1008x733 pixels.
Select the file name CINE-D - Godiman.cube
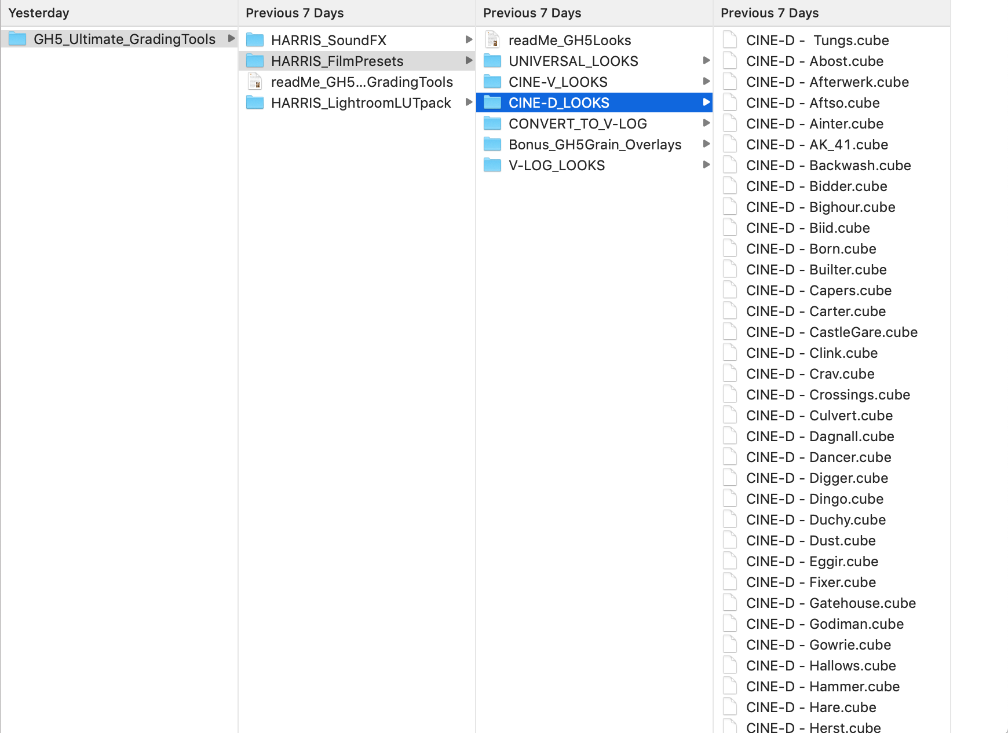825,624
